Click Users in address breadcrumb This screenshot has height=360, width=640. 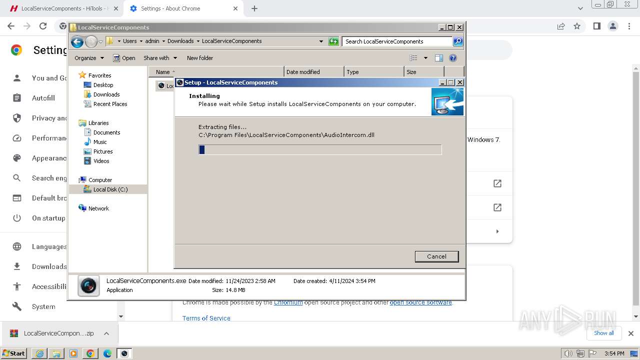point(130,41)
